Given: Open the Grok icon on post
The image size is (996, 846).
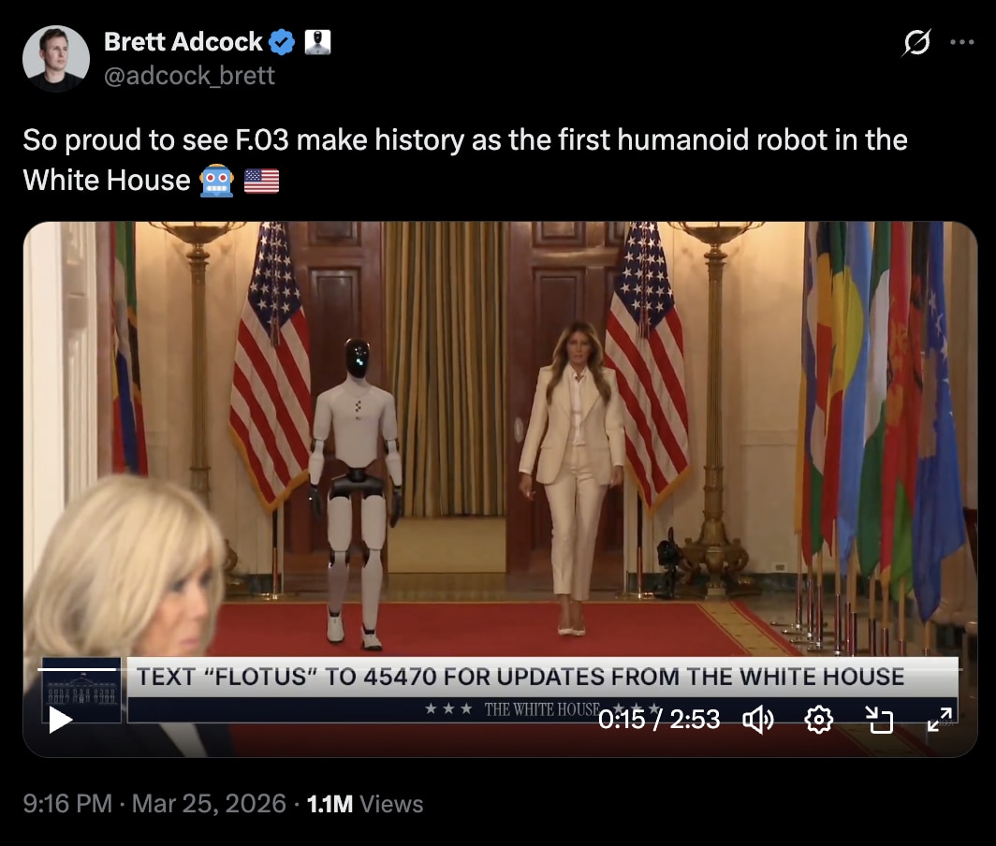Looking at the screenshot, I should coord(916,42).
